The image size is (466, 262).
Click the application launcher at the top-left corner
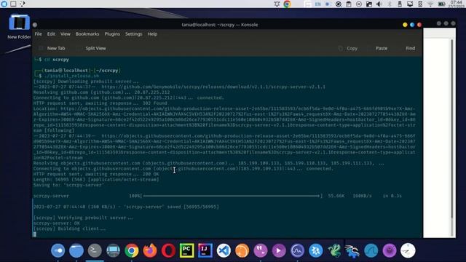[x=4, y=4]
